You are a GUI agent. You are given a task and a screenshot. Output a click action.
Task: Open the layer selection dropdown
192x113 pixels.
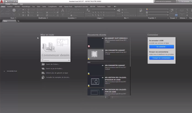click(103, 10)
